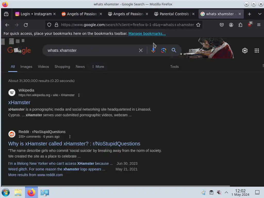Click the Reddit favicon in results

click(12, 134)
